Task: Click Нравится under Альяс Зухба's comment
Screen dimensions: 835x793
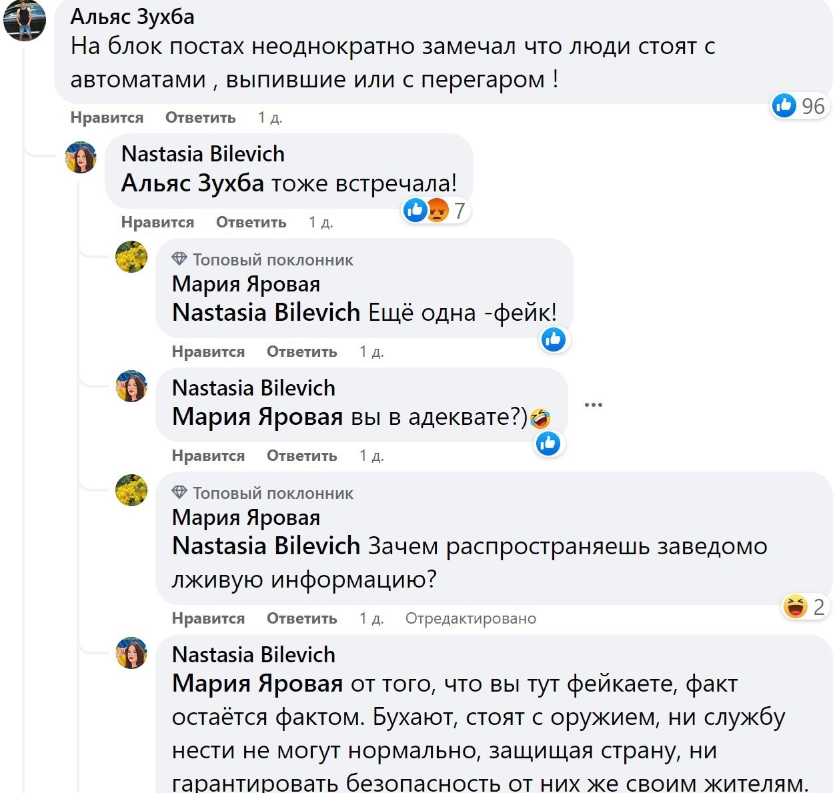Action: tap(107, 117)
